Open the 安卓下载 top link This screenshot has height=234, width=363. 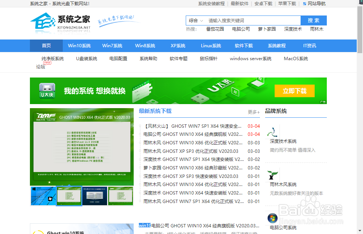coord(263,4)
